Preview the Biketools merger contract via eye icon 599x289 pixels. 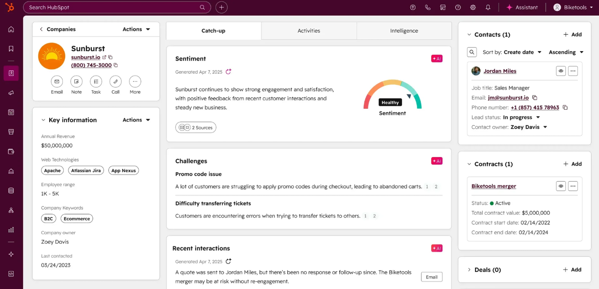pos(561,186)
